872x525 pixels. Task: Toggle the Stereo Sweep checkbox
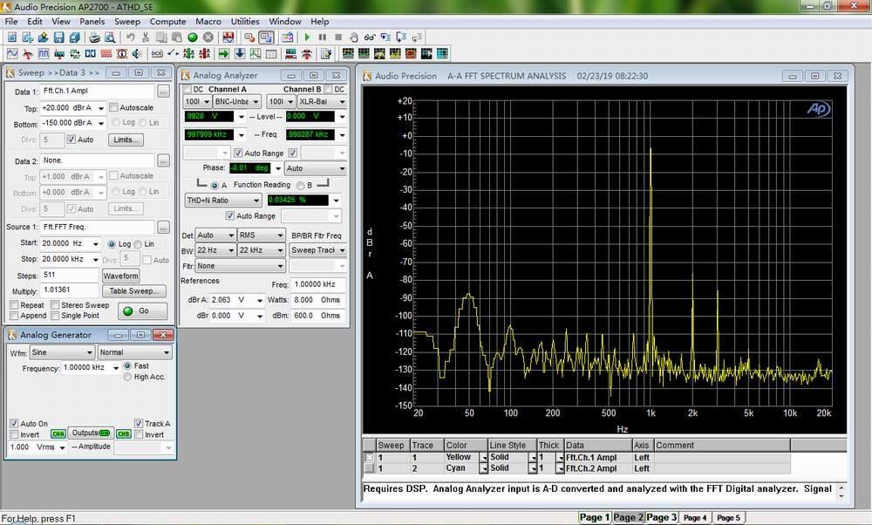[x=54, y=304]
